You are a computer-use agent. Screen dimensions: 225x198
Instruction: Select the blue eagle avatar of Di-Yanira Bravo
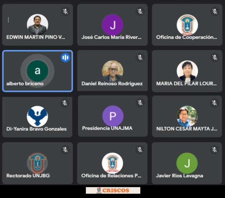(x=38, y=116)
